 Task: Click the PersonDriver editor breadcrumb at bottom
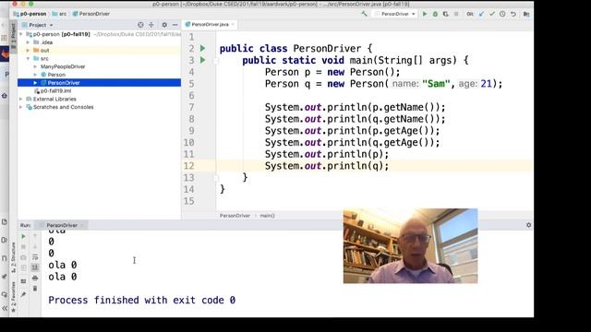tap(235, 216)
